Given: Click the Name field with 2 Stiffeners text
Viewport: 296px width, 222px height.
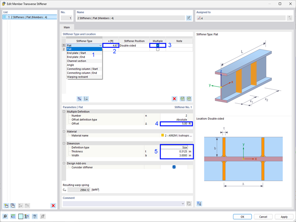Looking at the screenshot, I should tap(130, 18).
